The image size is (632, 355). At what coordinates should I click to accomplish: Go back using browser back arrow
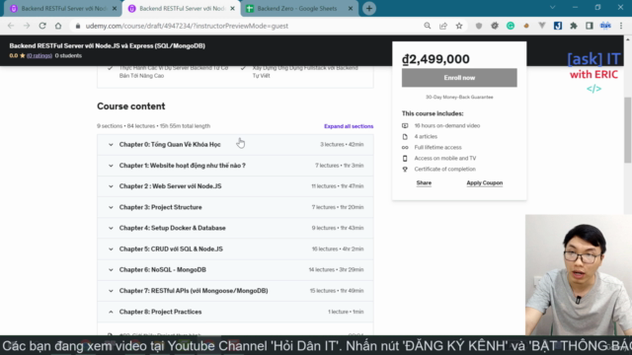(11, 26)
